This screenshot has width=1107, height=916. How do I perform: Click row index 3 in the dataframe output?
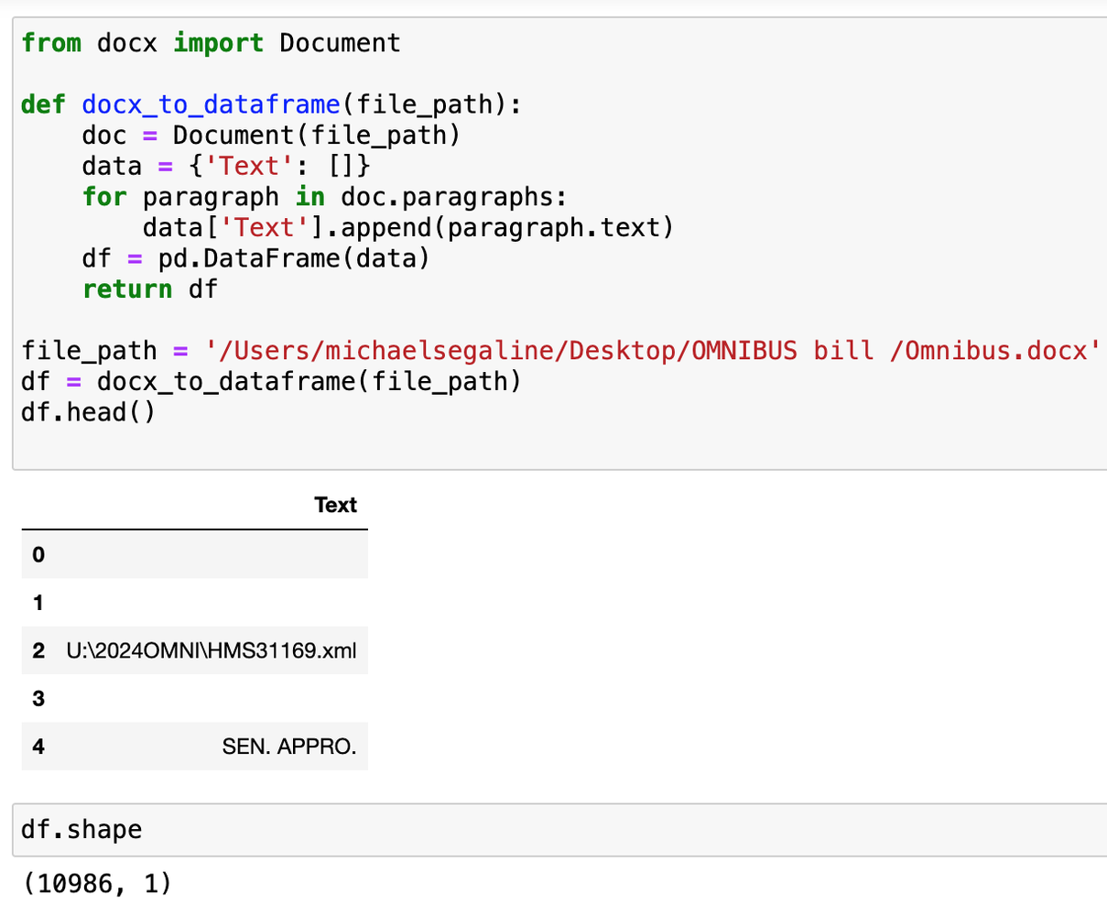click(x=38, y=699)
